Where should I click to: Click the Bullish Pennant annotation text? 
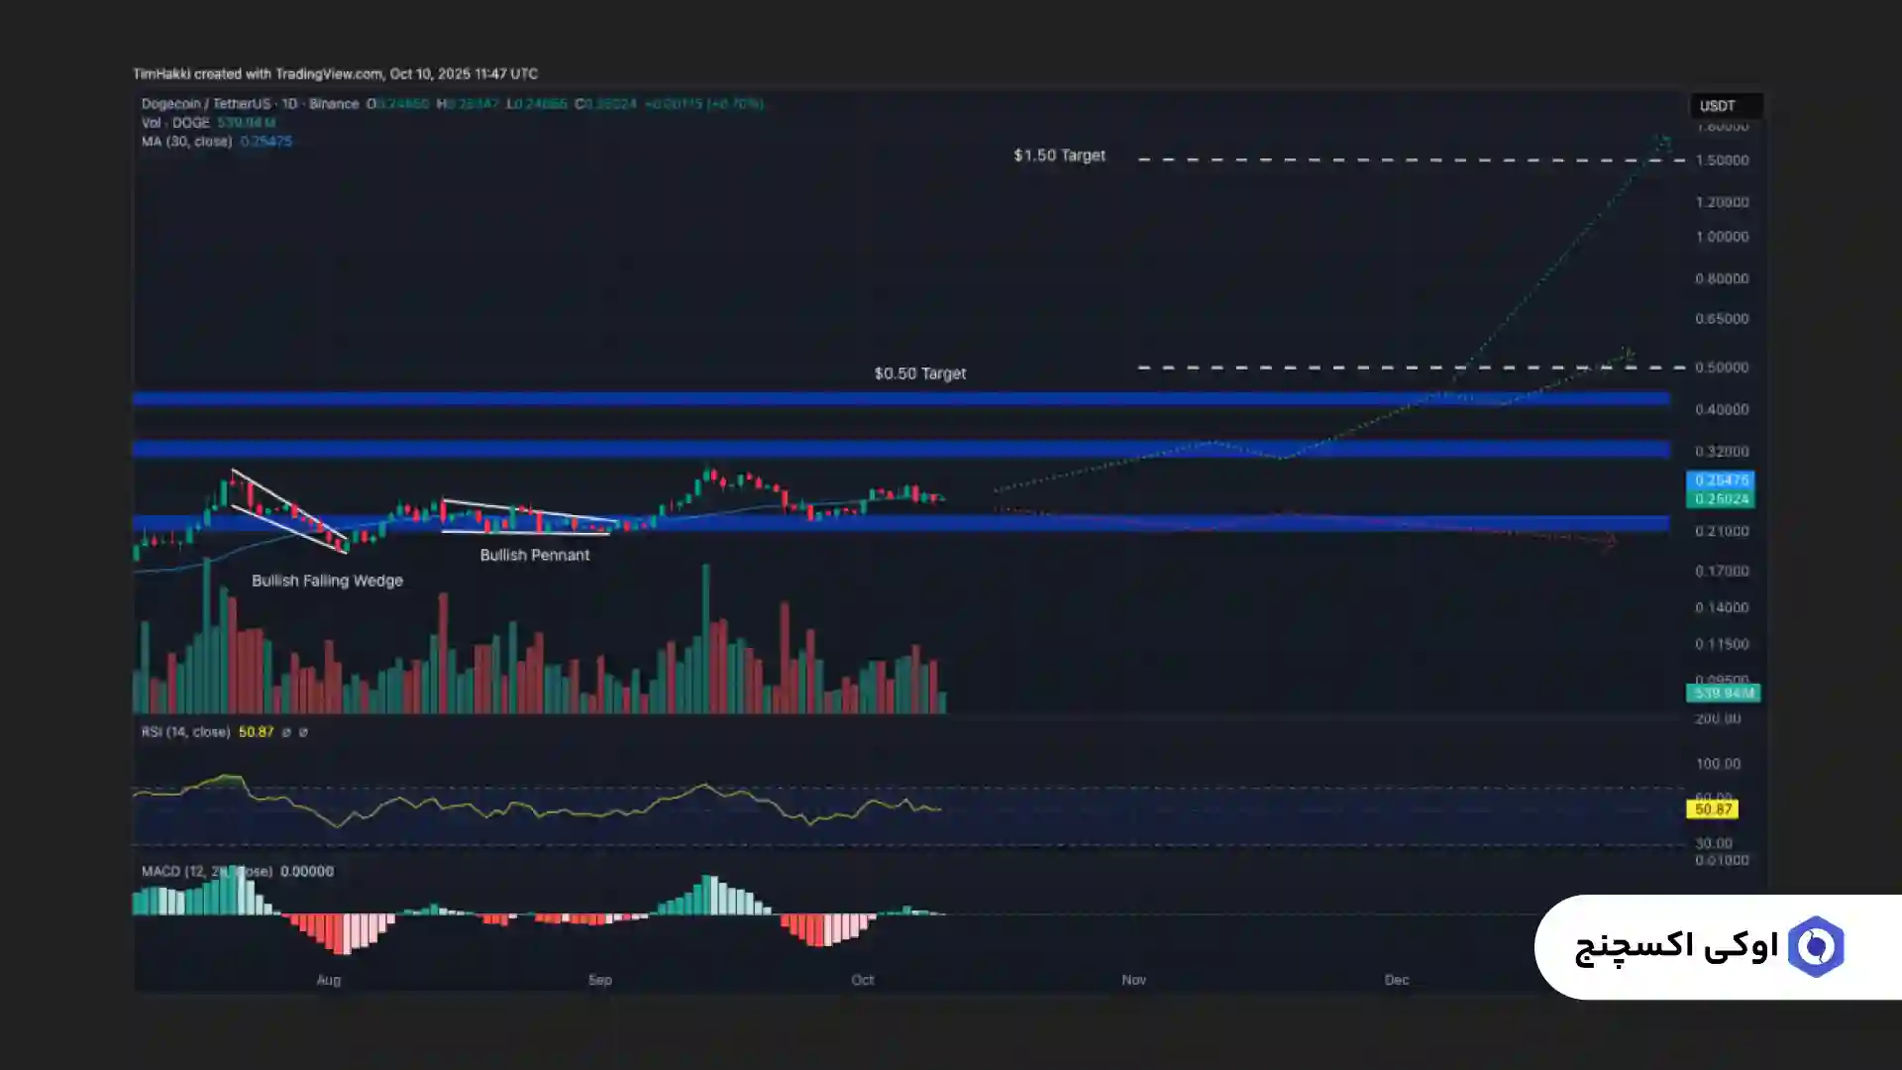(534, 555)
